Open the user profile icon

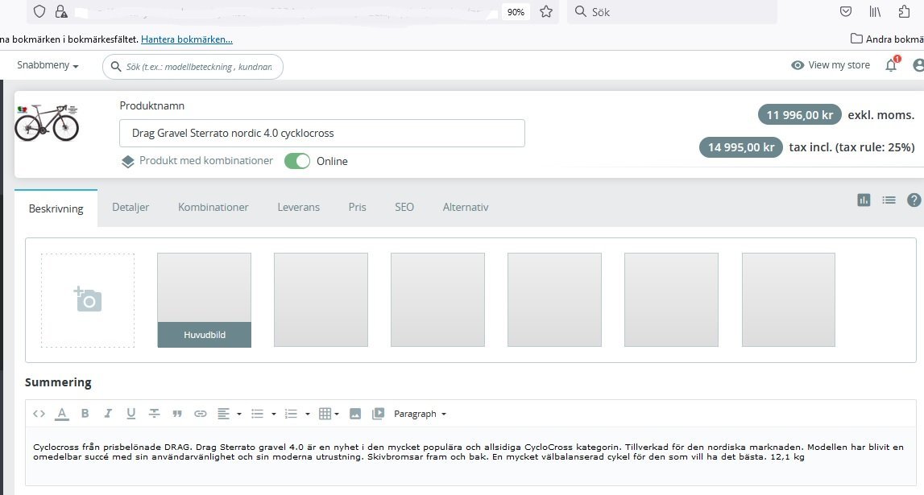[918, 65]
